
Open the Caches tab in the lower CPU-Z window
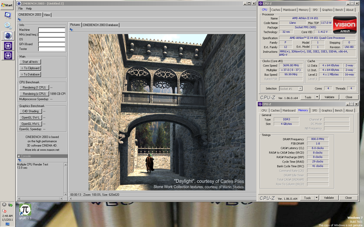pyautogui.click(x=275, y=110)
